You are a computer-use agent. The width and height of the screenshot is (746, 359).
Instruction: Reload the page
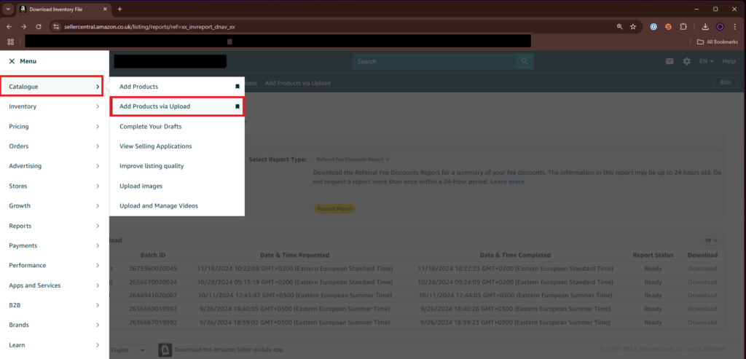(x=39, y=27)
